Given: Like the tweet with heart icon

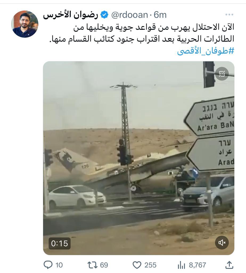Looking at the screenshot, I should (x=137, y=265).
